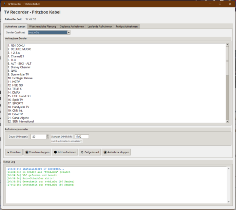The height and width of the screenshot is (210, 236).
Task: Click the Dauer (Minuten) input field
Action: 38,137
